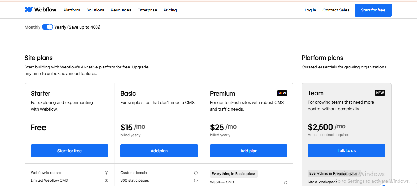
Task: Open the Platform menu
Action: (72, 10)
